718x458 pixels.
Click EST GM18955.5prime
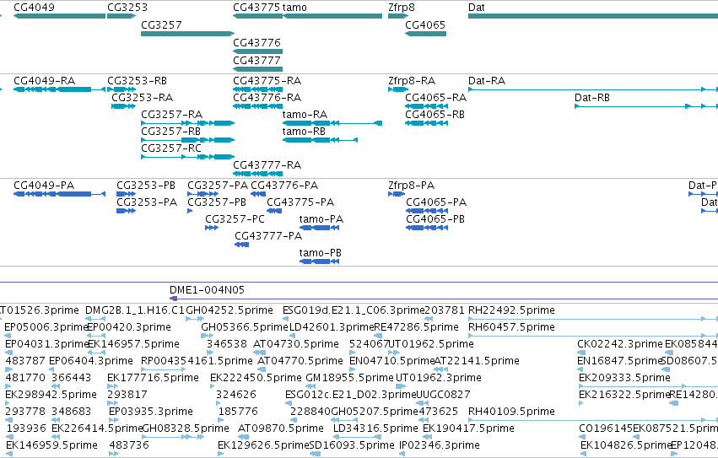[x=349, y=379]
